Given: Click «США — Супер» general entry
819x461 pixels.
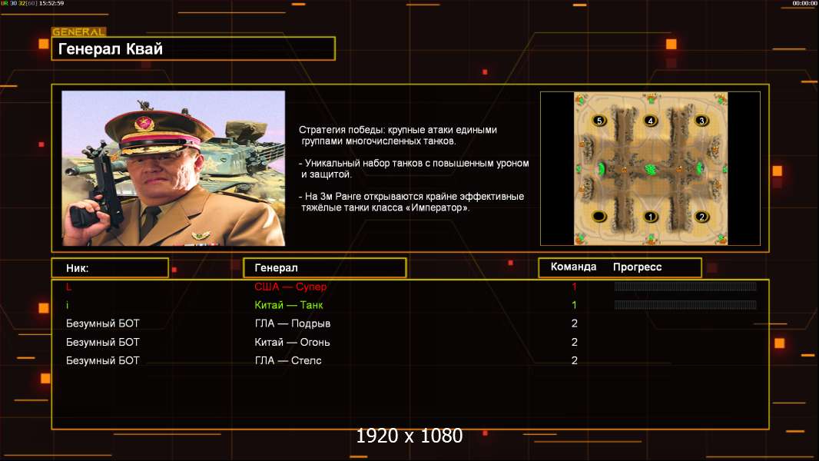Looking at the screenshot, I should point(290,287).
